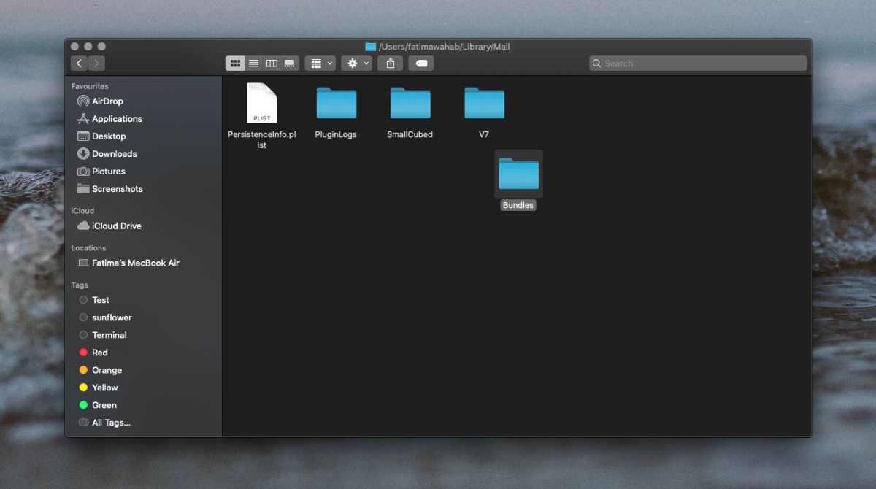The image size is (876, 489).
Task: Switch to column view mode
Action: 272,63
